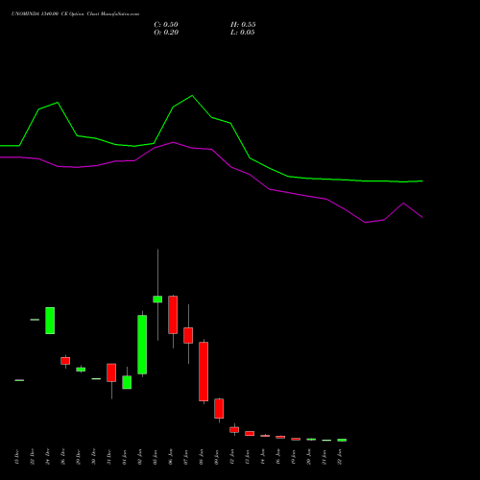Click the close value C: 0.50
The height and width of the screenshot is (480, 480).
tap(166, 25)
